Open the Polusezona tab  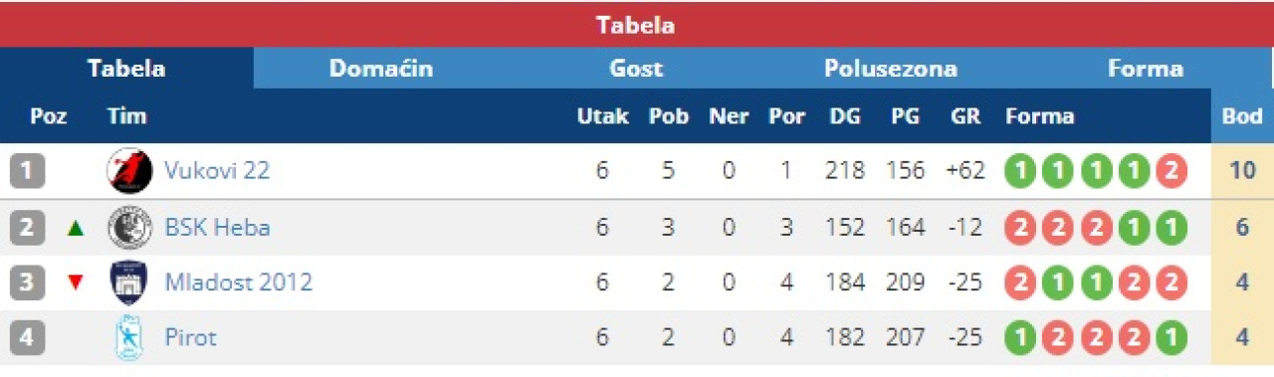(x=891, y=69)
